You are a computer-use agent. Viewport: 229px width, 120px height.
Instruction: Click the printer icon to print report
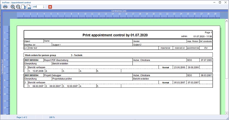5,7
